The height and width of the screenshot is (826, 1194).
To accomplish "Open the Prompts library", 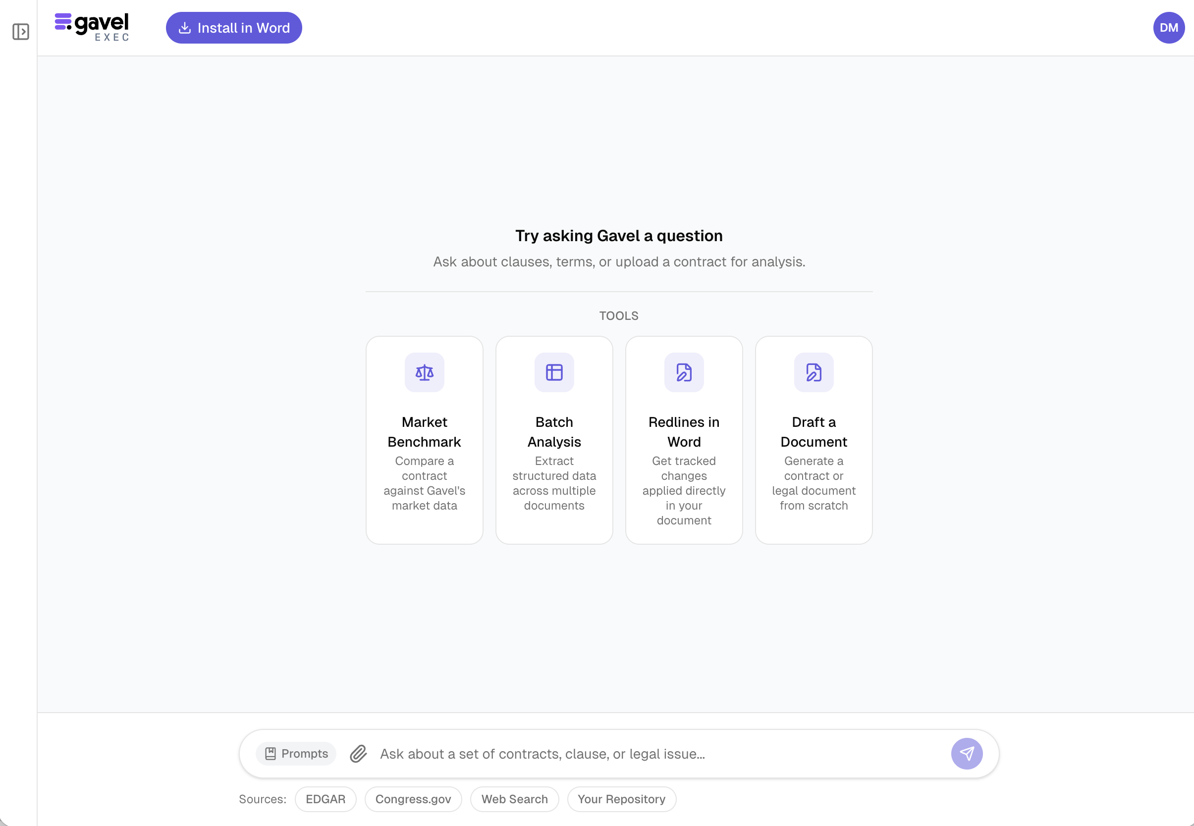I will [x=296, y=754].
